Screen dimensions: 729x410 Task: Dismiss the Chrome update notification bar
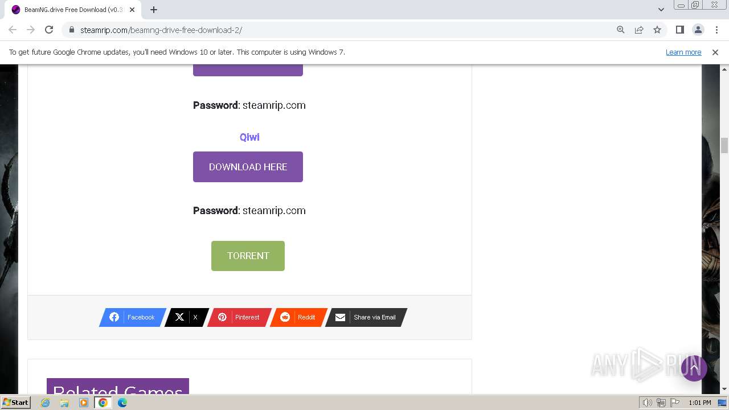(715, 52)
